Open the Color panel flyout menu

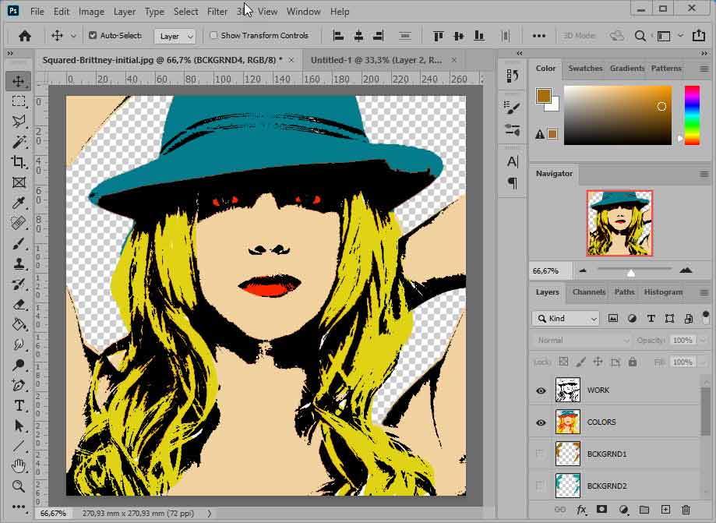704,69
